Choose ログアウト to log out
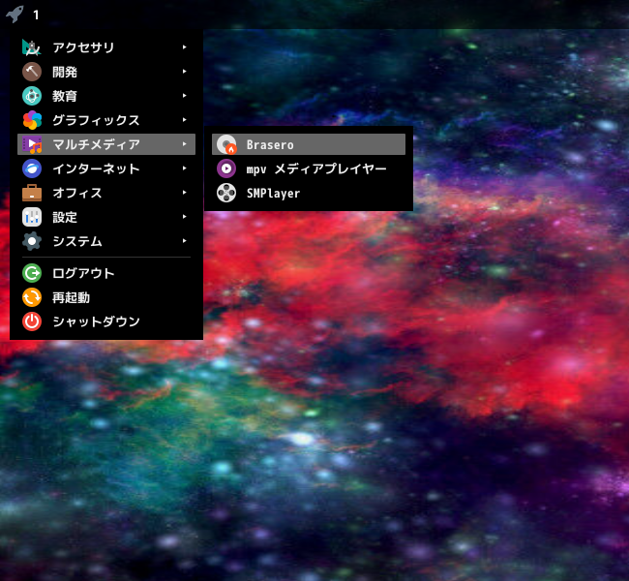This screenshot has width=629, height=581. [106, 273]
